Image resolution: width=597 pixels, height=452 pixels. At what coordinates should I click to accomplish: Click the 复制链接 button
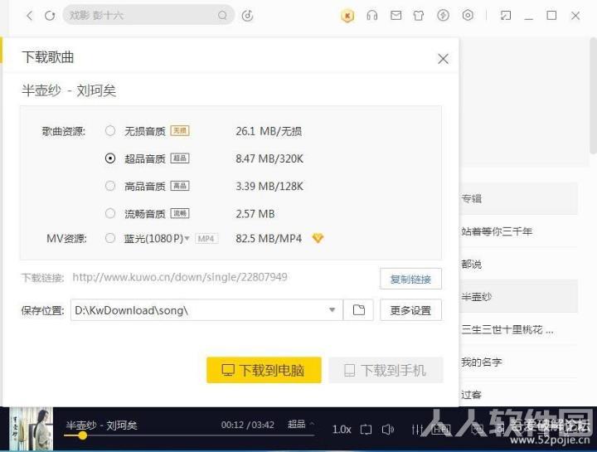pyautogui.click(x=410, y=279)
